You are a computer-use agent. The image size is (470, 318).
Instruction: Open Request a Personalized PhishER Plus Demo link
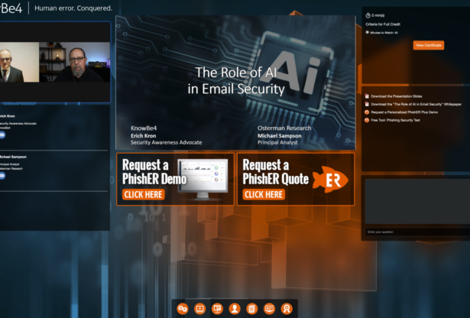click(x=404, y=112)
